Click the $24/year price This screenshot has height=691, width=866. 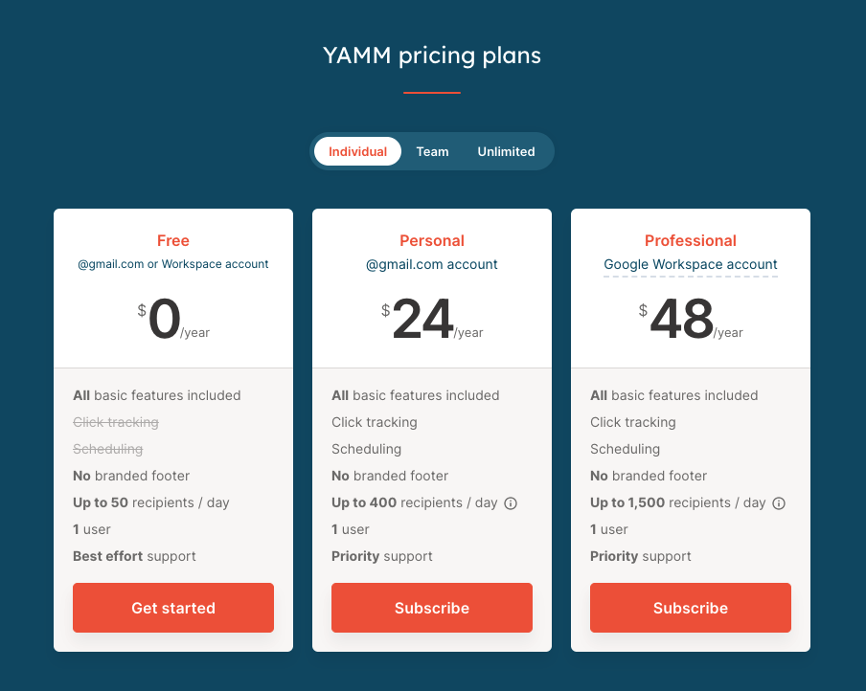tap(432, 320)
